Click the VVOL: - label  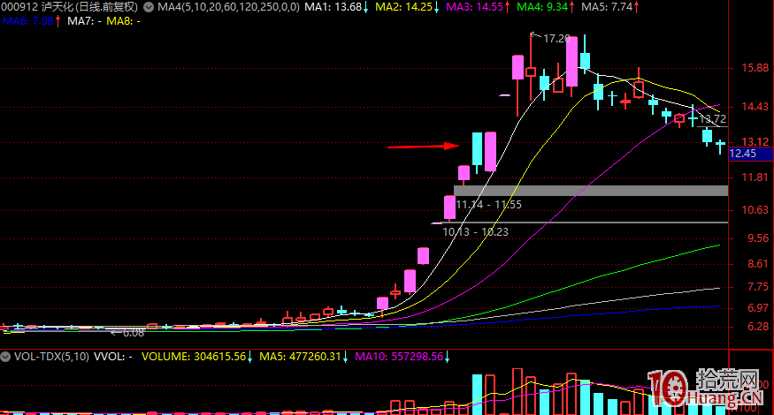click(x=113, y=357)
